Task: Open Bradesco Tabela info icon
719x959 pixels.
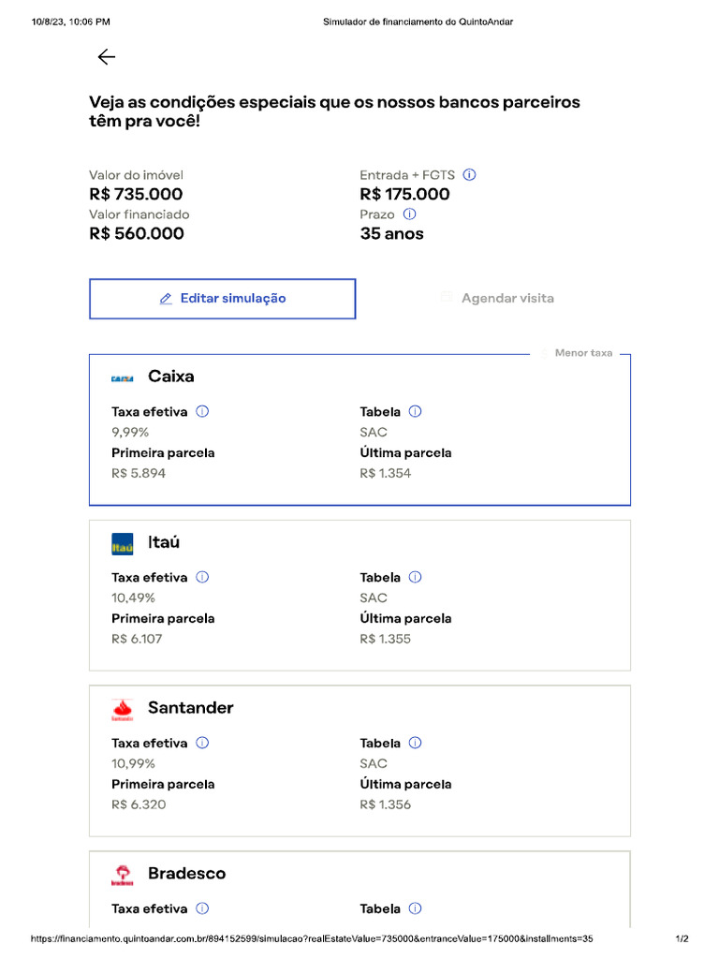Action: click(x=416, y=908)
